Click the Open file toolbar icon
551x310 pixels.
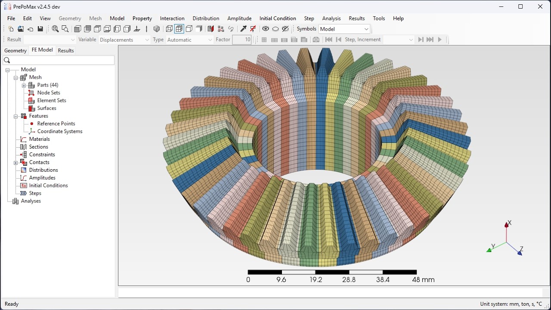(x=21, y=29)
